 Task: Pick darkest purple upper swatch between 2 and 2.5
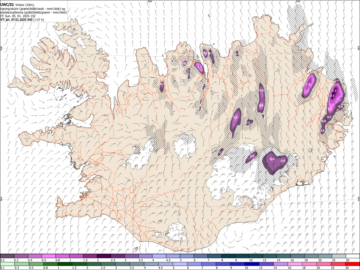tap(104, 256)
